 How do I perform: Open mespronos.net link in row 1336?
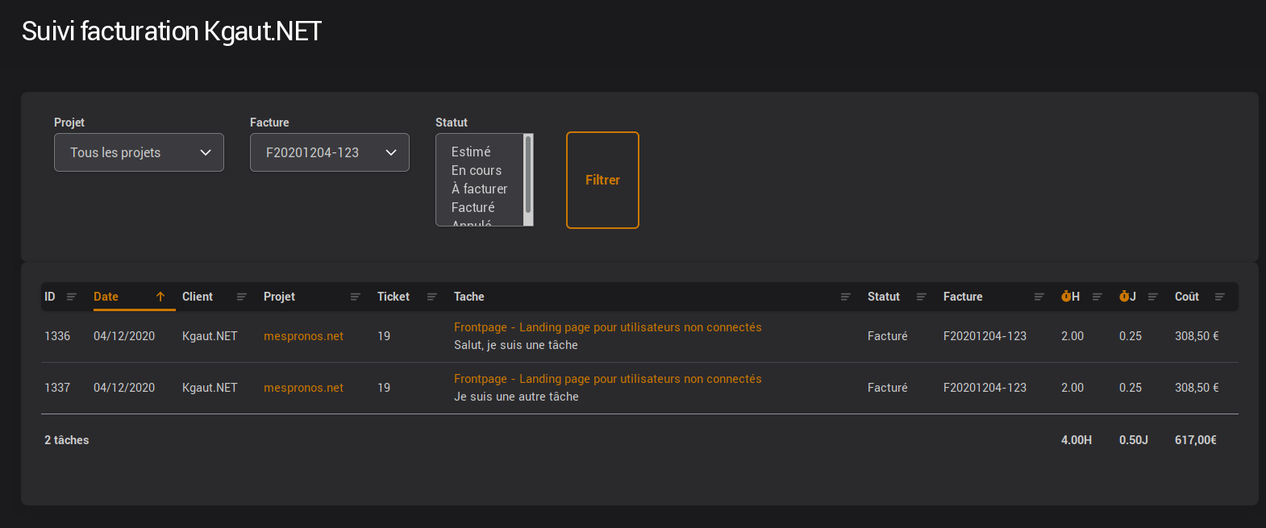click(303, 336)
